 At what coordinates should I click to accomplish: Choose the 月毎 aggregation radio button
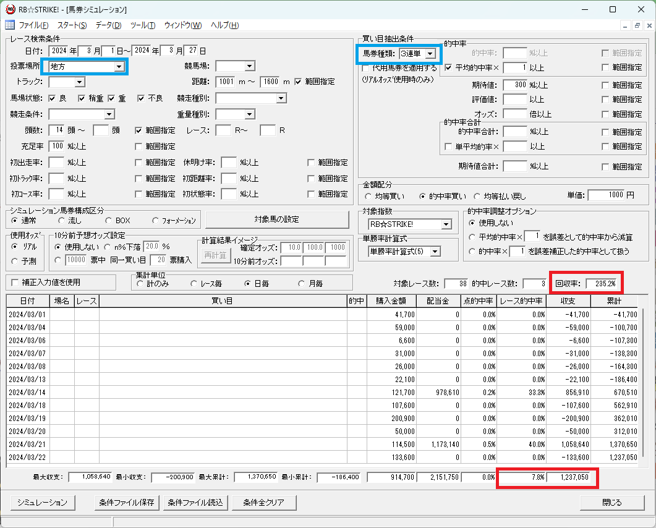[x=301, y=284]
